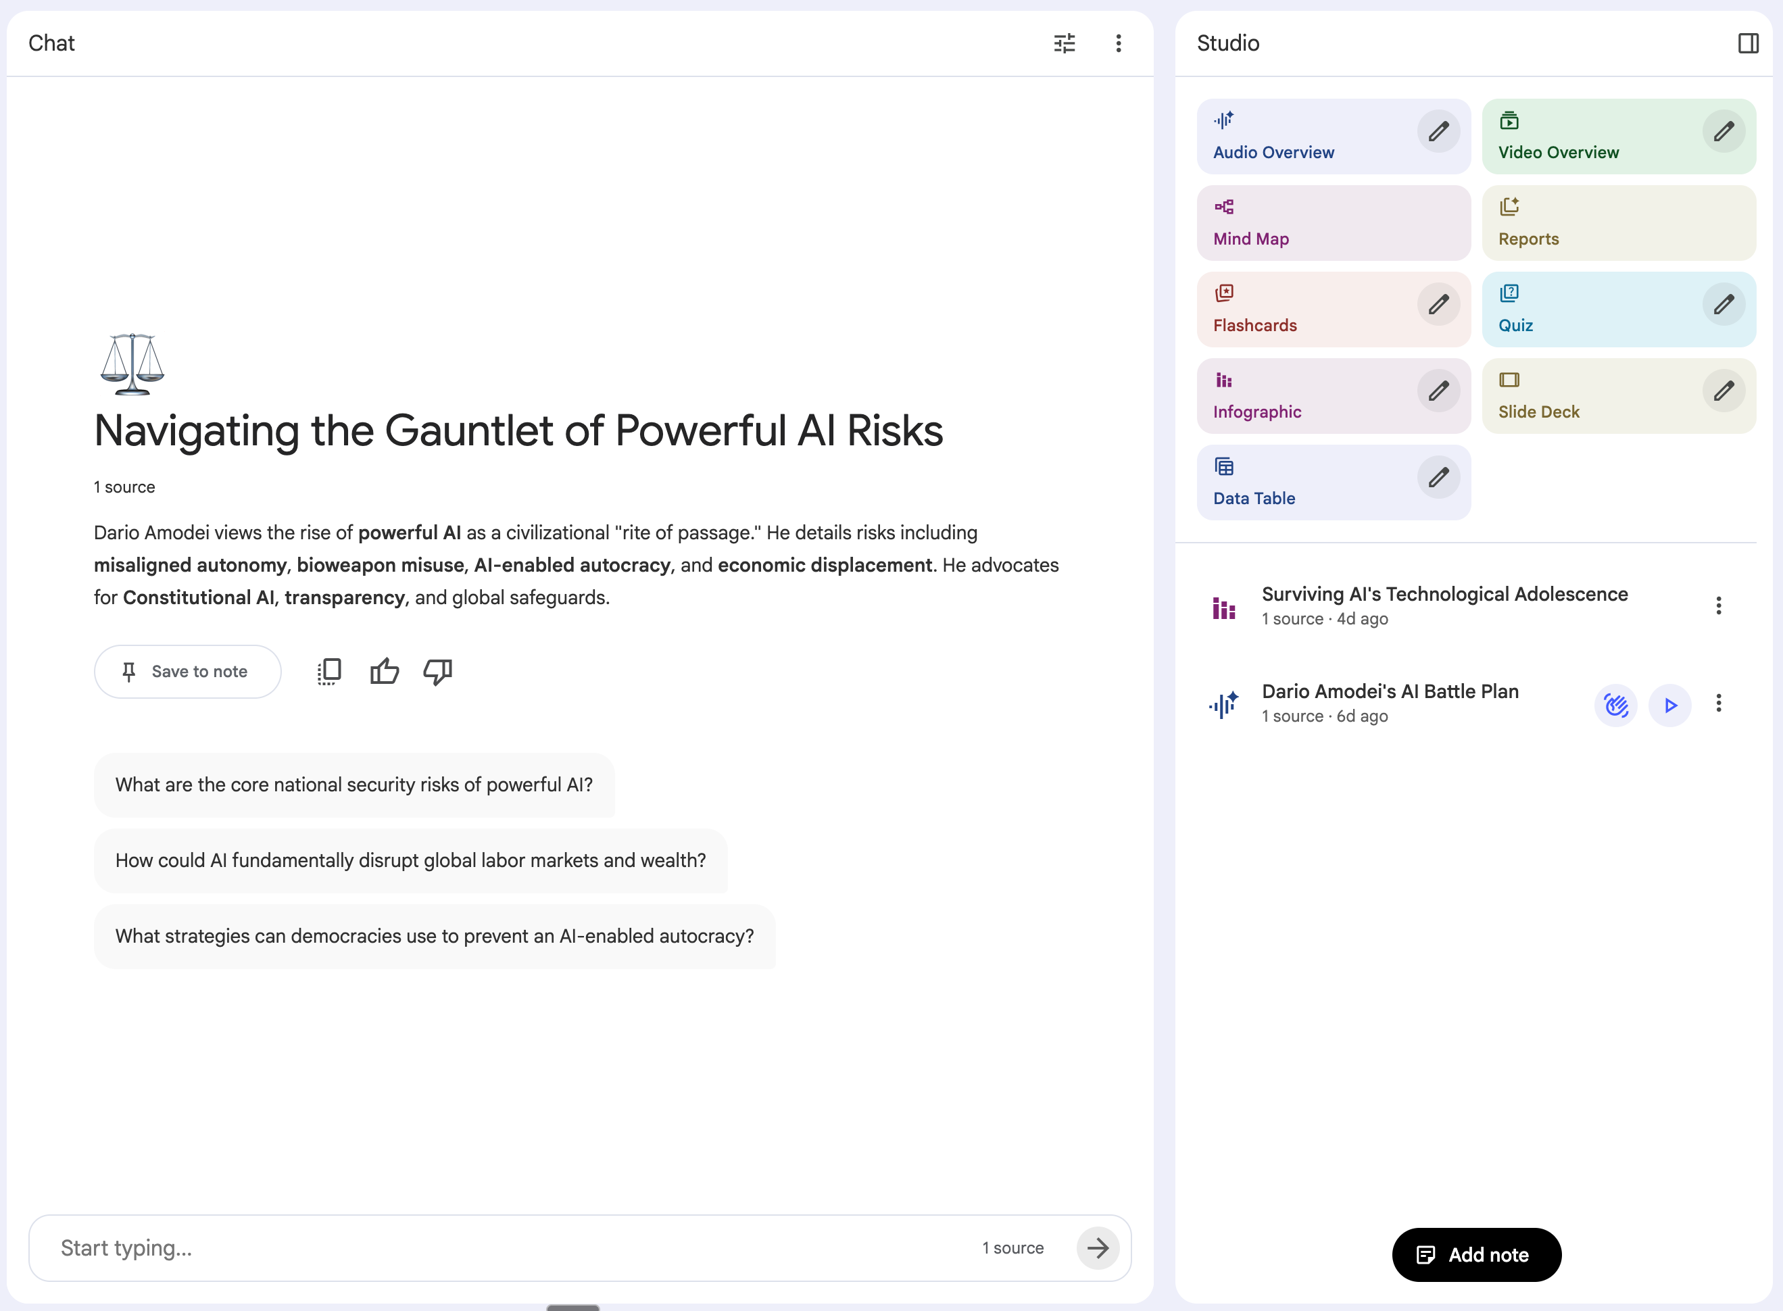Play Dario Amodei's AI Battle Plan audio
The image size is (1783, 1311).
1669,705
